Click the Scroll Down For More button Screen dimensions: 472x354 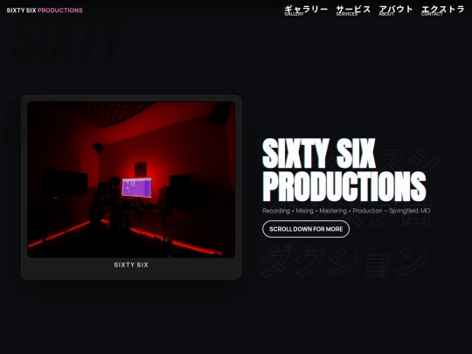pyautogui.click(x=306, y=229)
